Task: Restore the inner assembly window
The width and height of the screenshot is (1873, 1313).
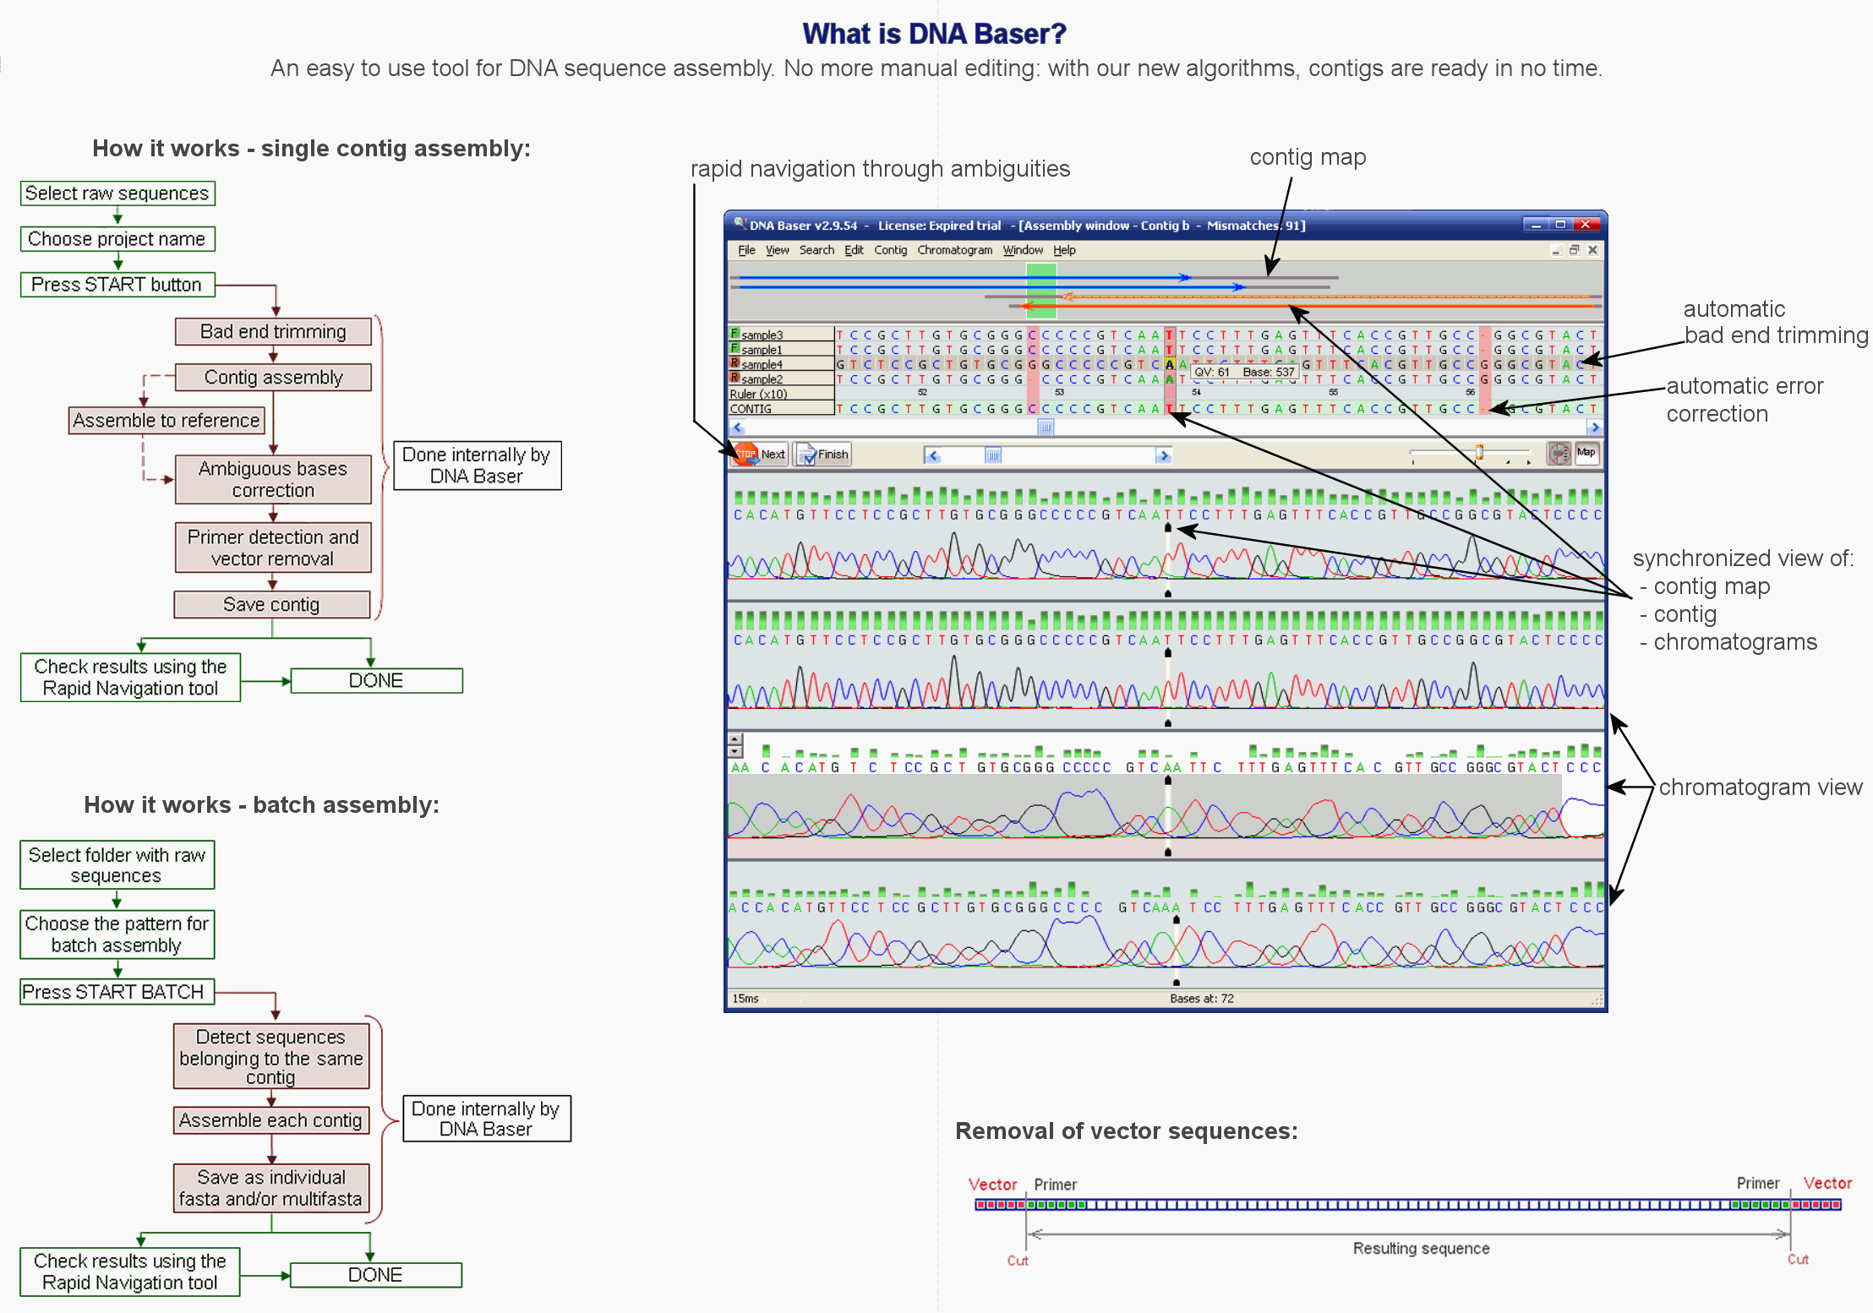Action: click(1574, 250)
